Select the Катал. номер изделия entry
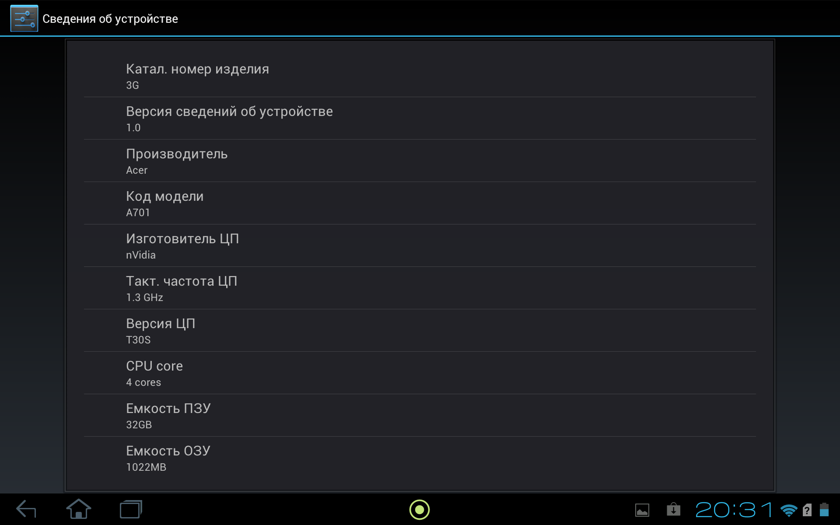Viewport: 840px width, 525px height. (420, 76)
